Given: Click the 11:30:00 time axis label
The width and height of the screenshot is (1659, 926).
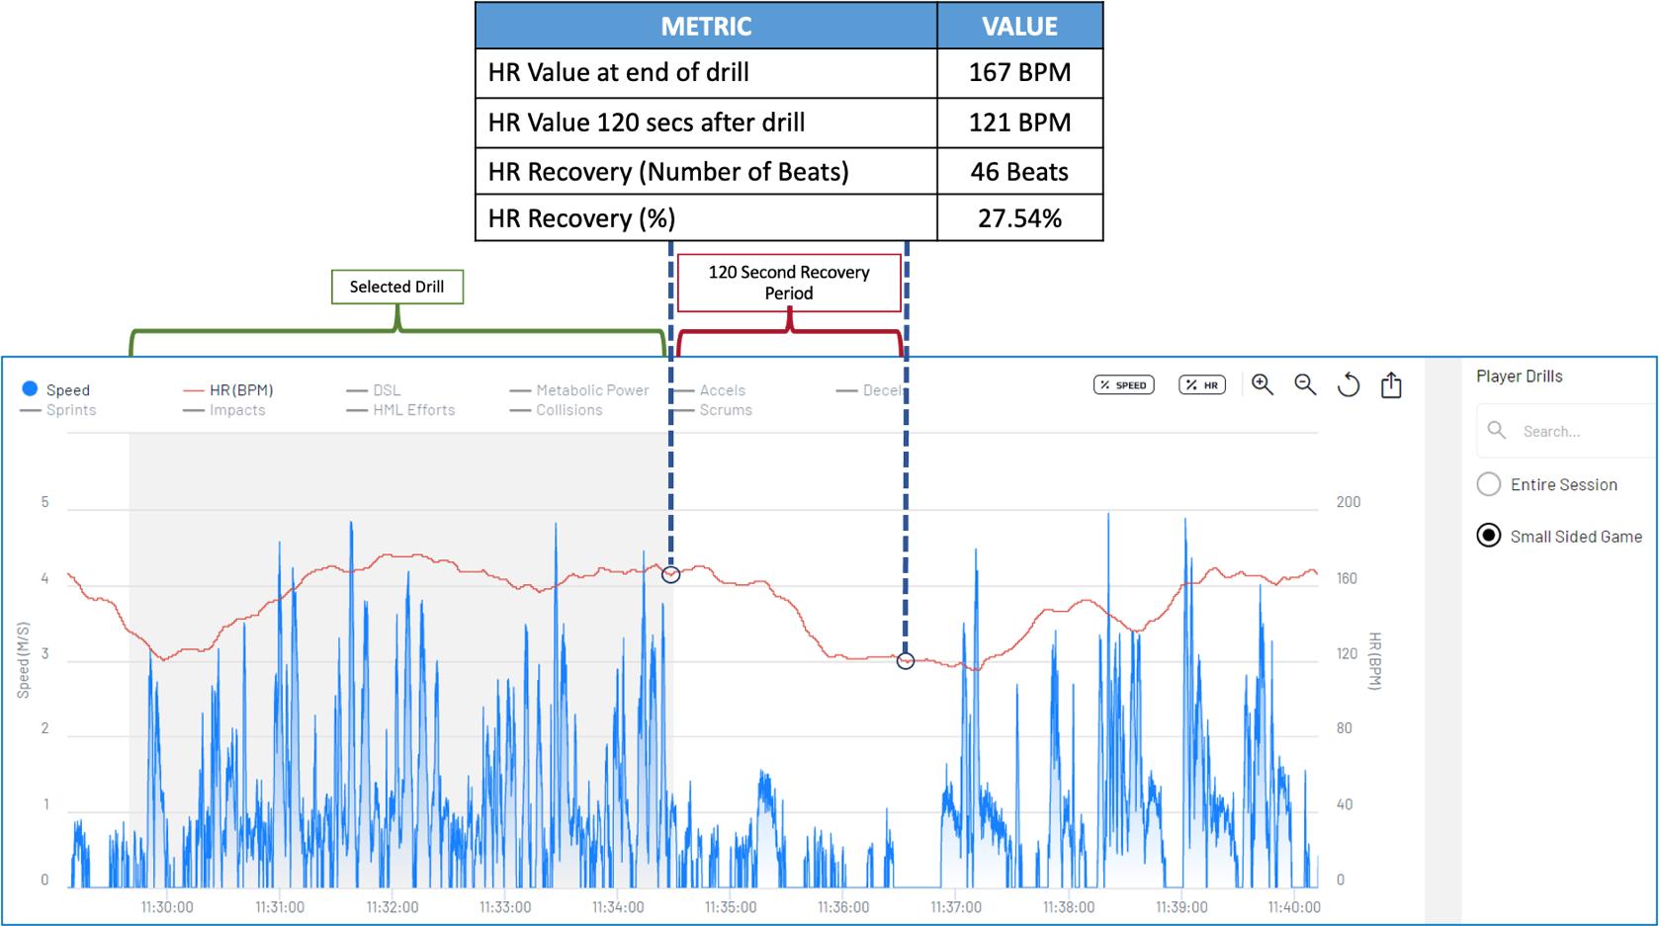Looking at the screenshot, I should [x=167, y=906].
